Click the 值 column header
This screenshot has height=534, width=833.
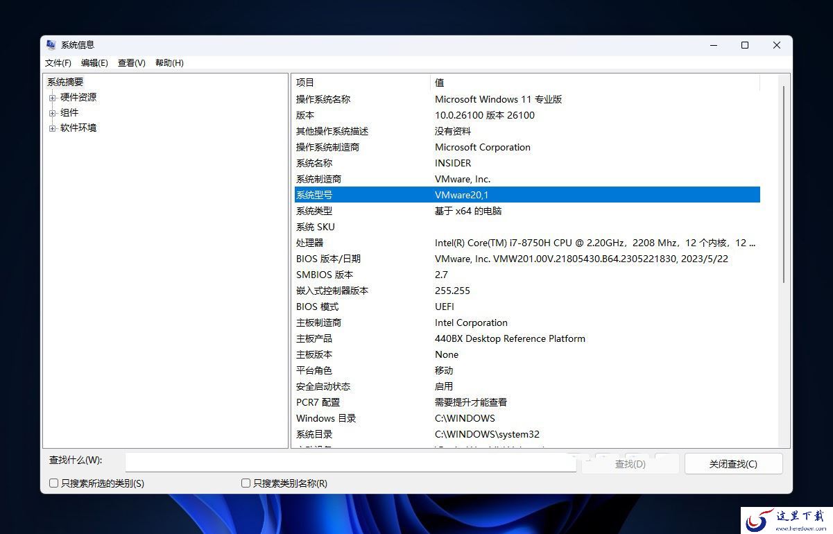click(595, 83)
